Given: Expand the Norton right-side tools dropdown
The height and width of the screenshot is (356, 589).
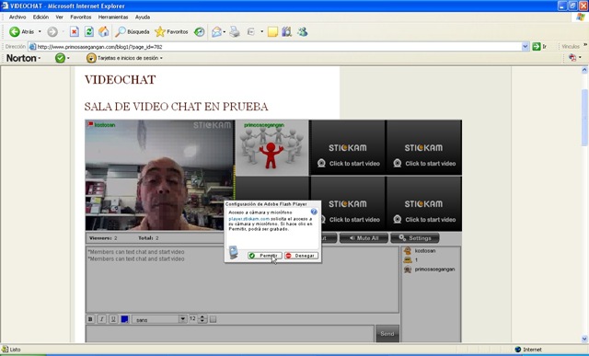Looking at the screenshot, I should click(x=580, y=58).
